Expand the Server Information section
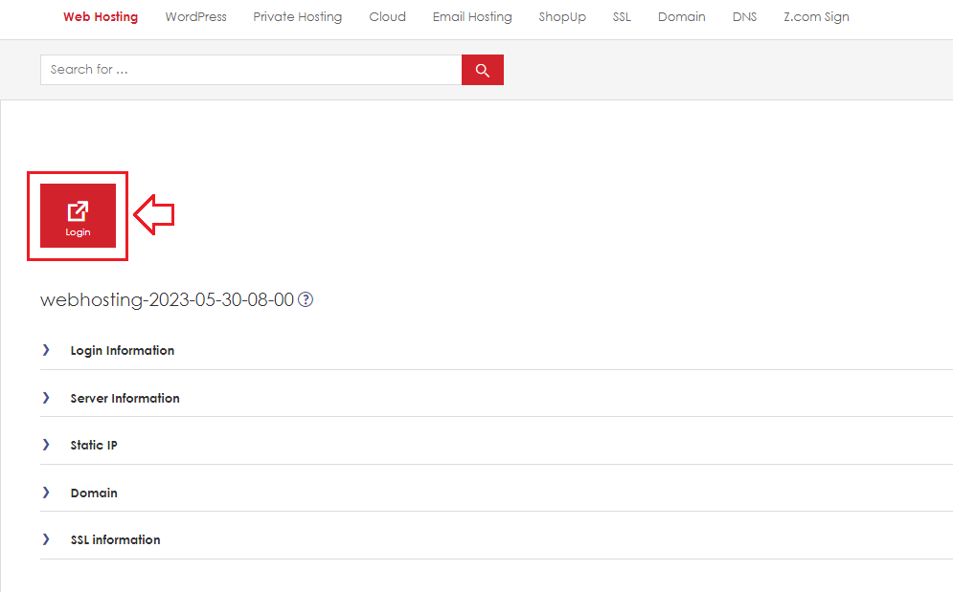 tap(496, 398)
